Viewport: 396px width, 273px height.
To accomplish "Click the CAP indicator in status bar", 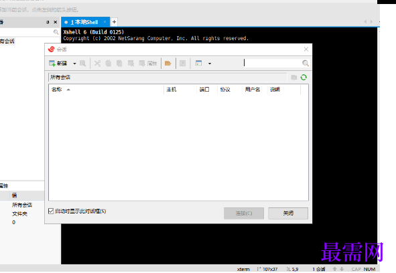I will pos(356,269).
